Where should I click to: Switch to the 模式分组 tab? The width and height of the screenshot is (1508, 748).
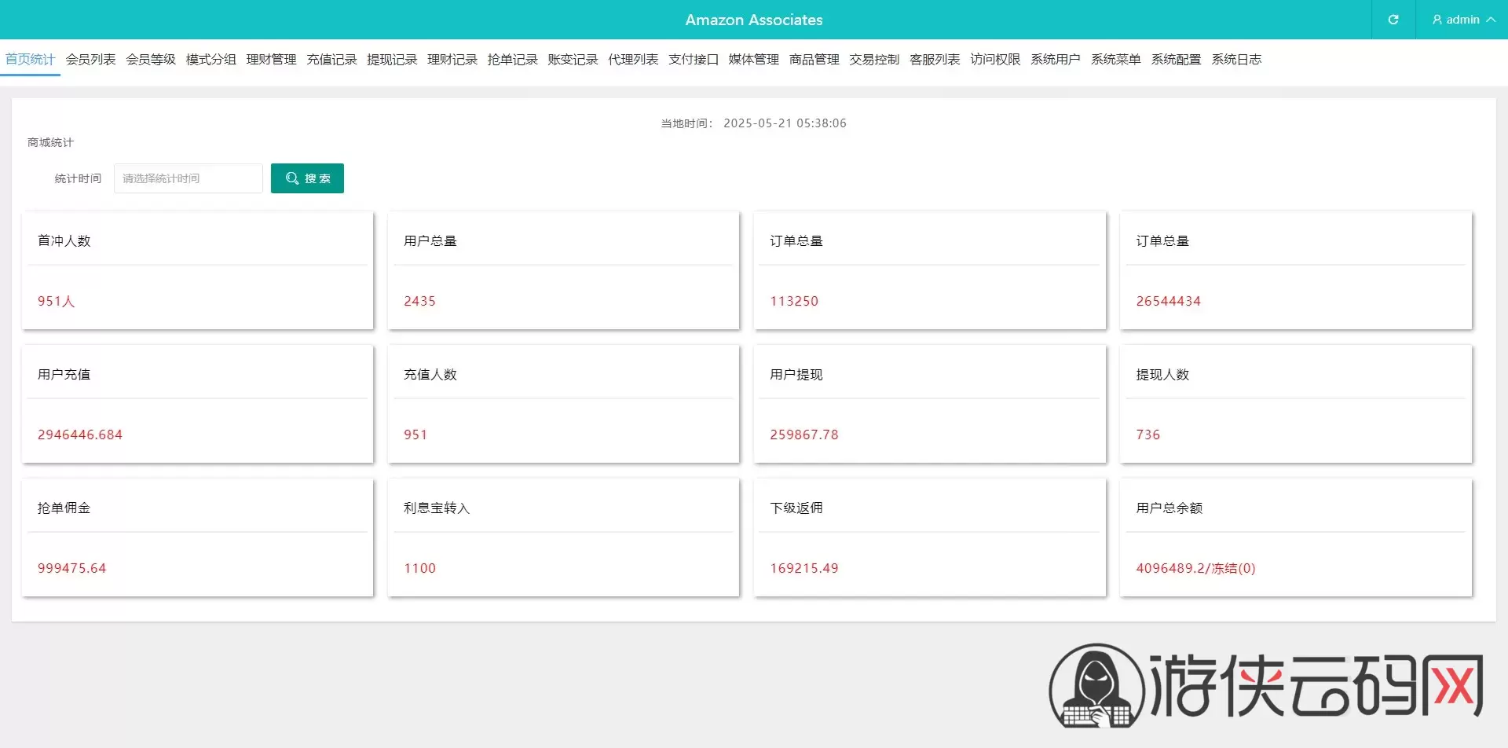point(210,59)
